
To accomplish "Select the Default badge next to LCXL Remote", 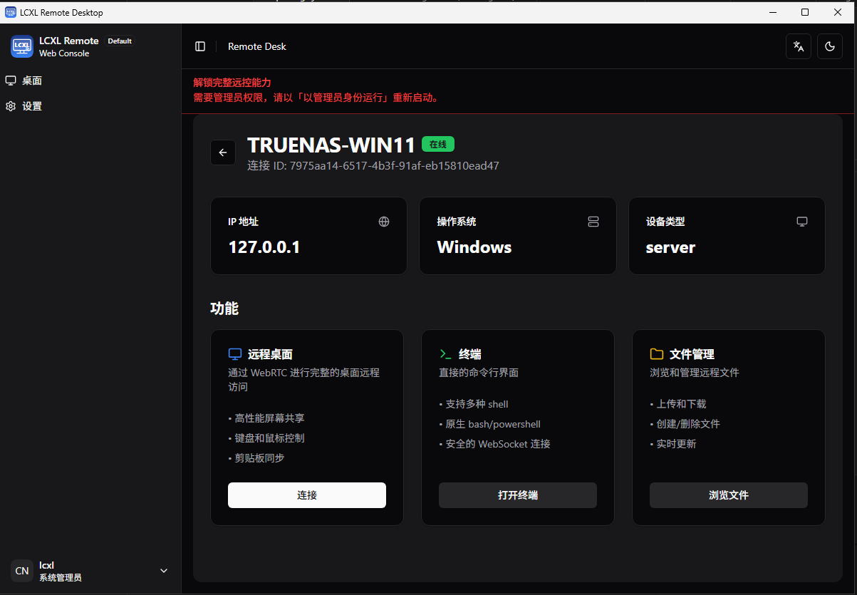I will point(120,41).
